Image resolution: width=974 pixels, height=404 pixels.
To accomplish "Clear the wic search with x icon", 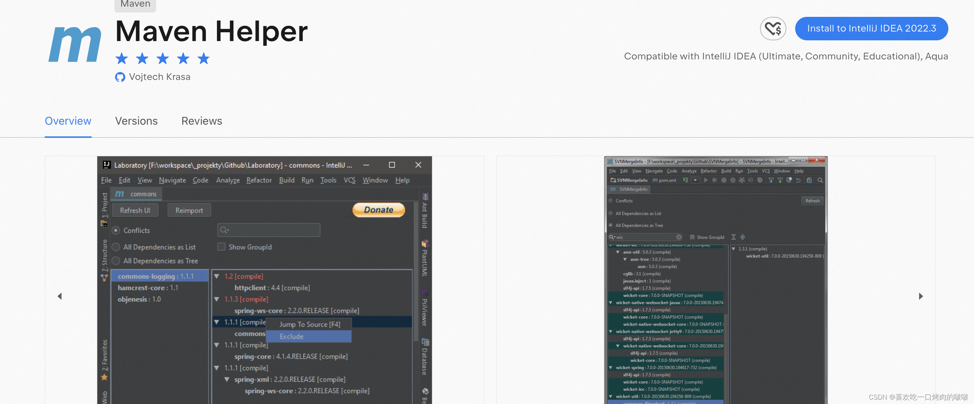I will coord(679,237).
